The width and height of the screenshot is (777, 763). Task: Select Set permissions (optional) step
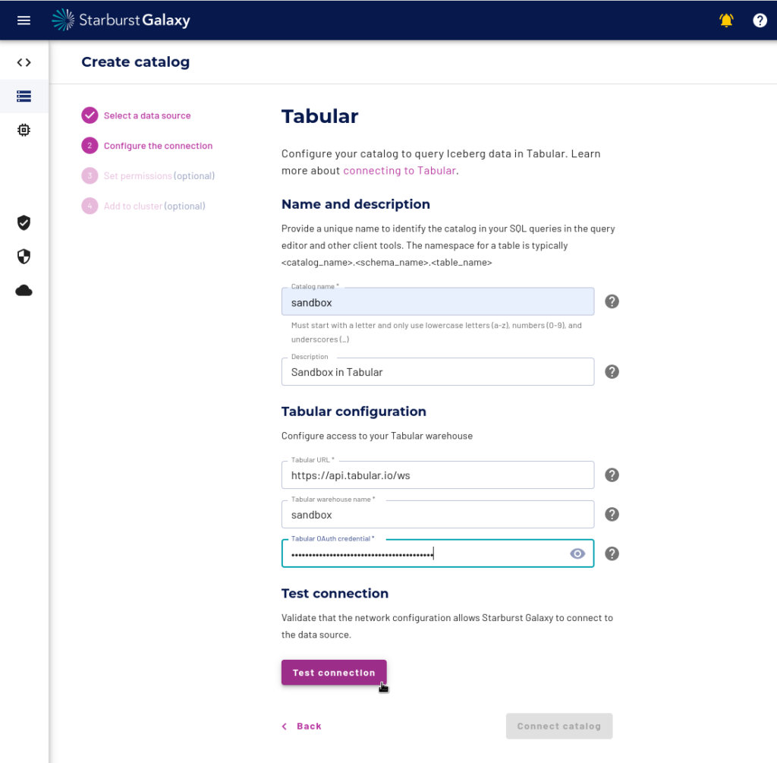[159, 176]
